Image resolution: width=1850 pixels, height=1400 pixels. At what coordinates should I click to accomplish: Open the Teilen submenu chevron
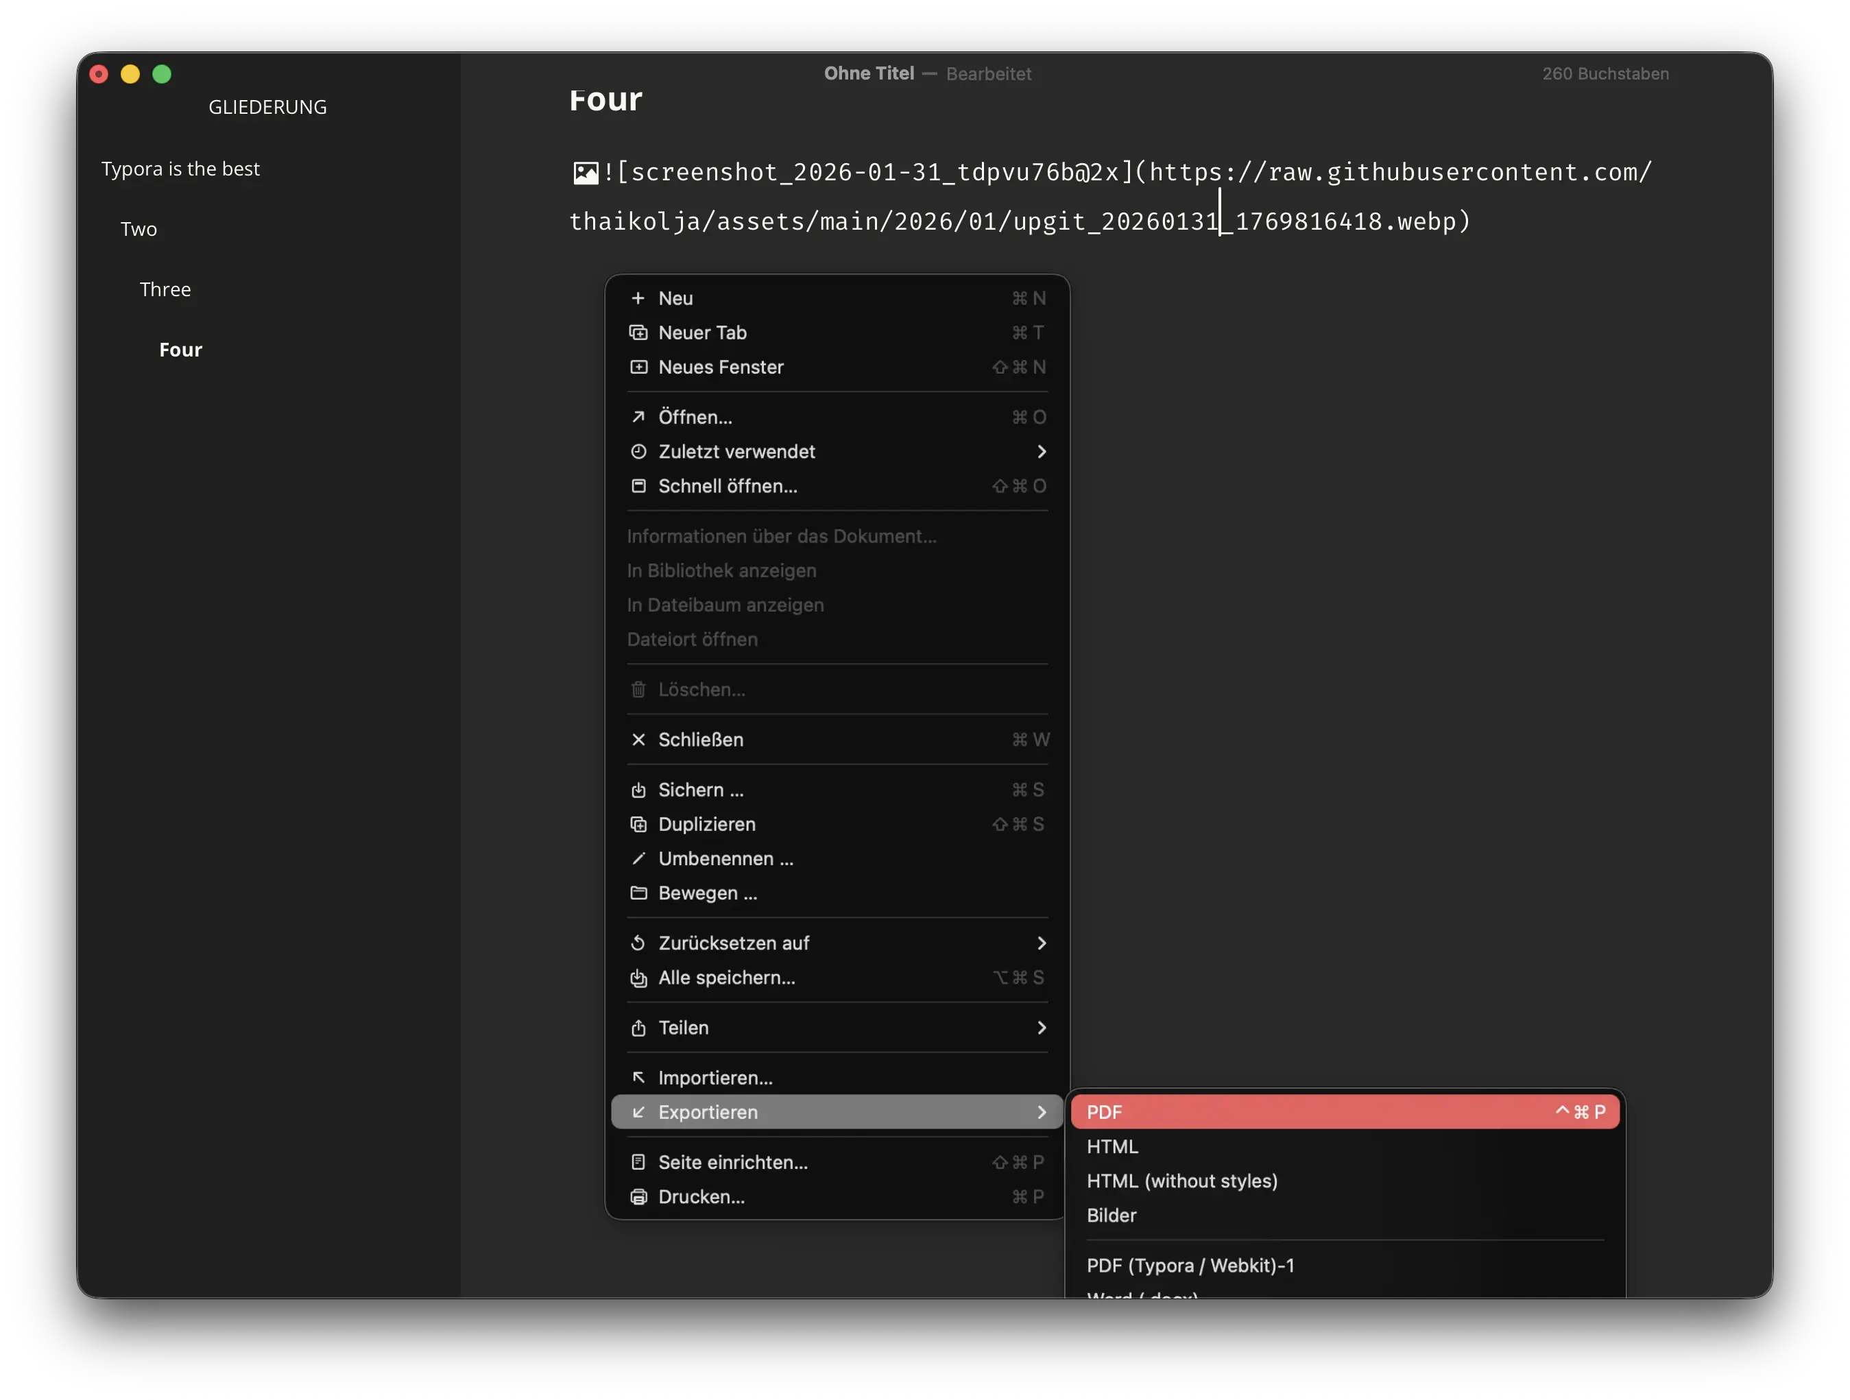pyautogui.click(x=1042, y=1028)
